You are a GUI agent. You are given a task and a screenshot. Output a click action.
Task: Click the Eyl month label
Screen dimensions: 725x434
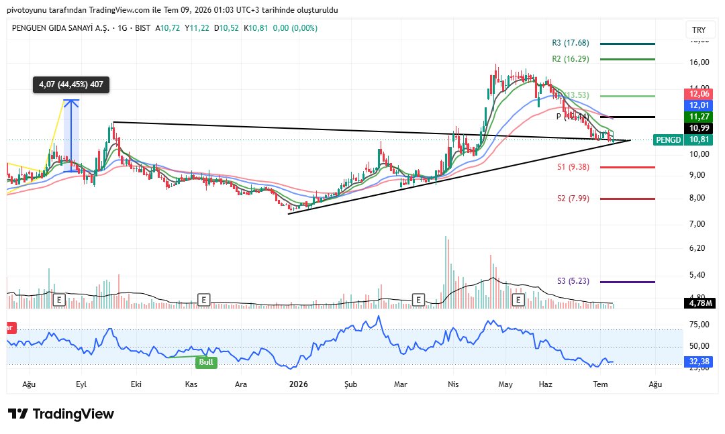click(x=81, y=384)
